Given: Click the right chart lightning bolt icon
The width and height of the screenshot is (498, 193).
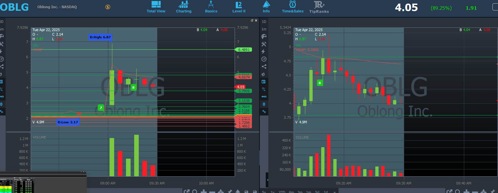Looking at the screenshot, I should [x=264, y=52].
